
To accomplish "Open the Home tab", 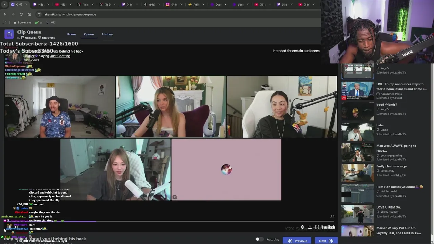I will (71, 34).
